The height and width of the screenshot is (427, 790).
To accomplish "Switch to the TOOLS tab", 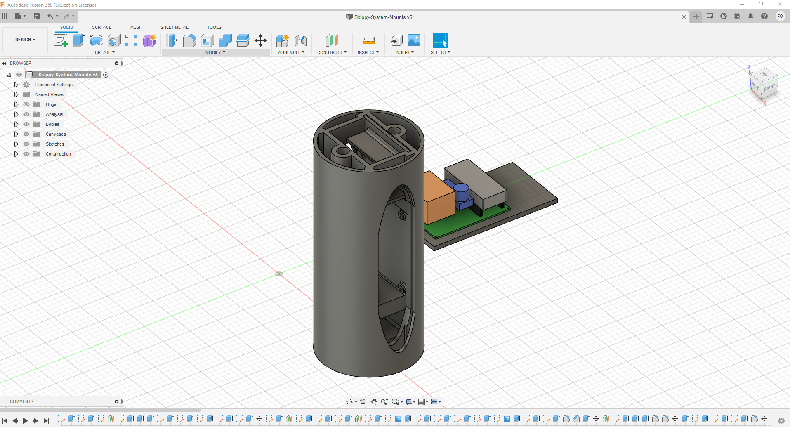I will pyautogui.click(x=214, y=27).
